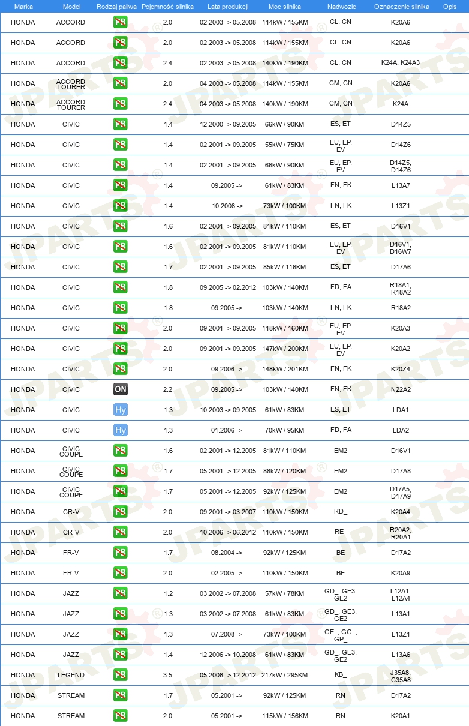The image size is (469, 726).
Task: Click the Nadwozie column header
Action: [341, 7]
